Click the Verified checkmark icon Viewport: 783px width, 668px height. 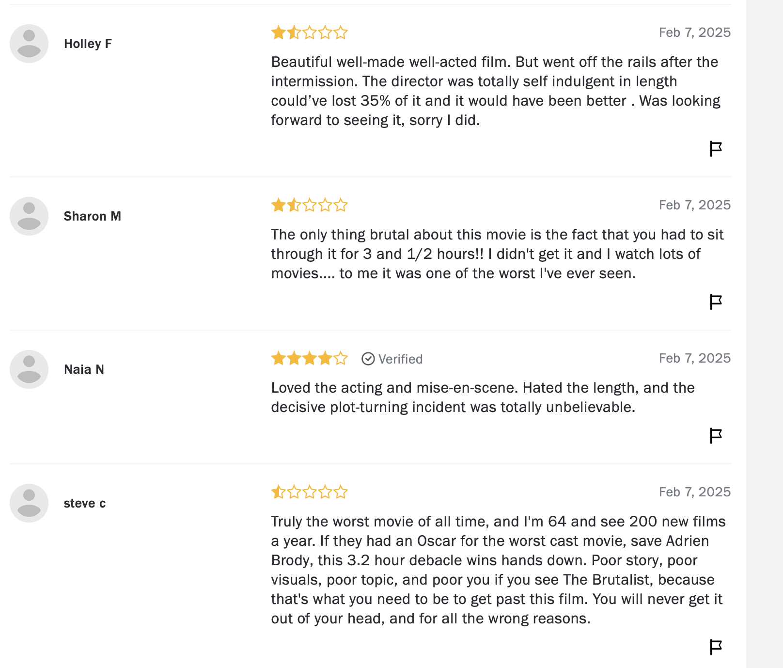pyautogui.click(x=368, y=359)
